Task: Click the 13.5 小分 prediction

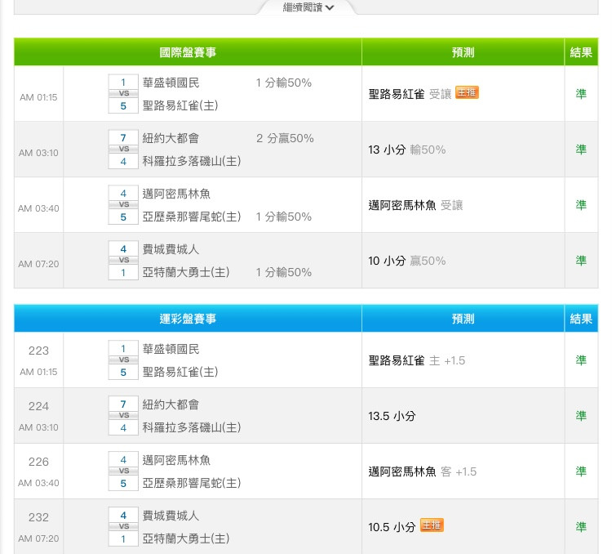Action: click(x=392, y=416)
